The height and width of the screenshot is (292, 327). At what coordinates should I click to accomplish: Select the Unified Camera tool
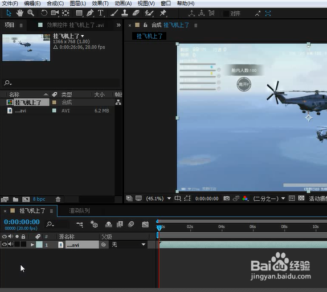[55, 13]
